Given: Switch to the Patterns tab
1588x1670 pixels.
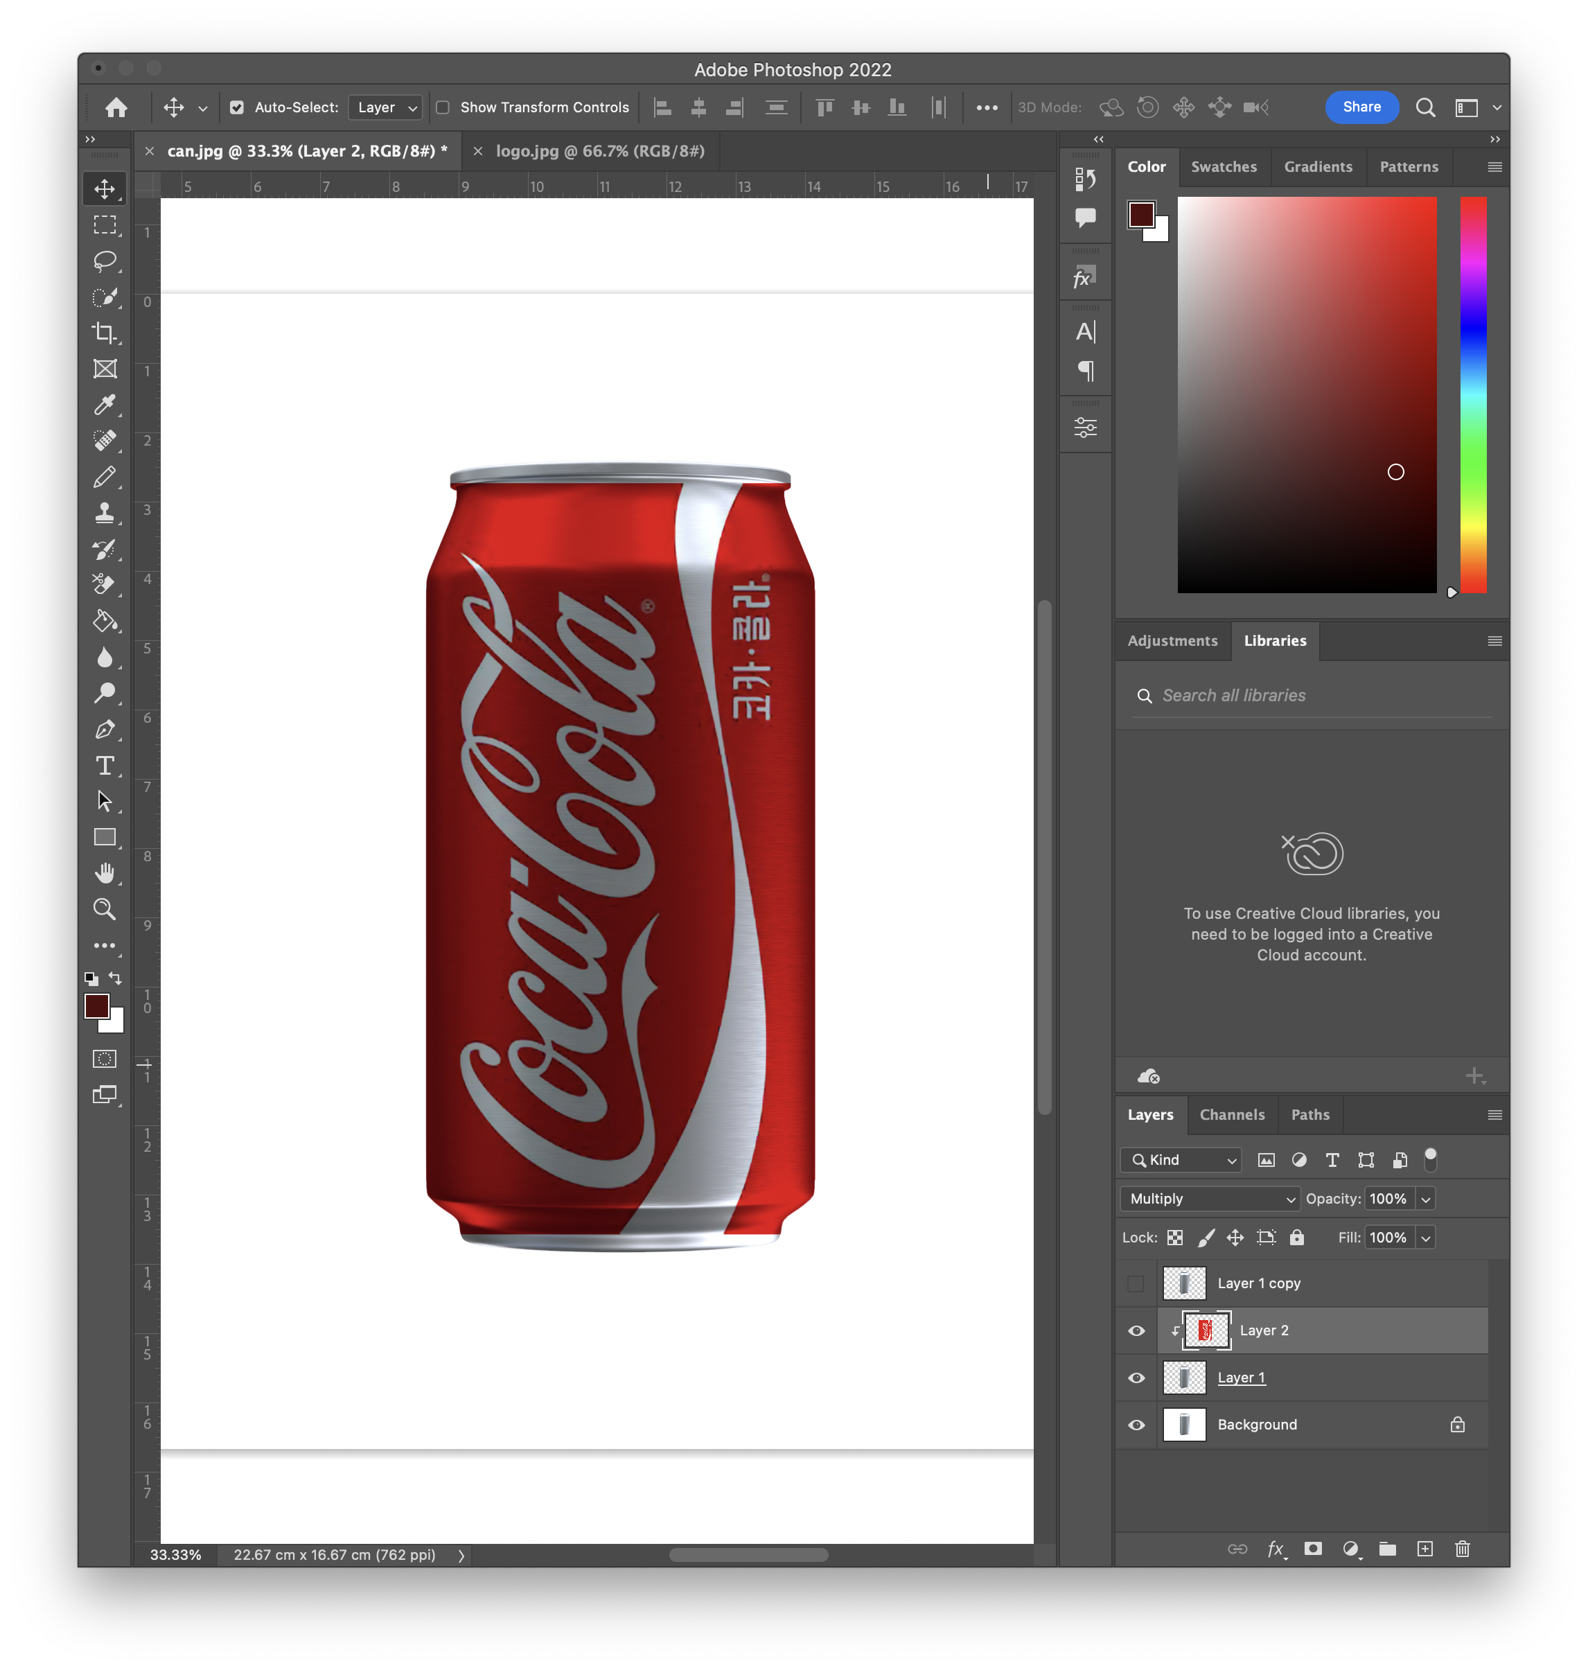Looking at the screenshot, I should (x=1409, y=167).
